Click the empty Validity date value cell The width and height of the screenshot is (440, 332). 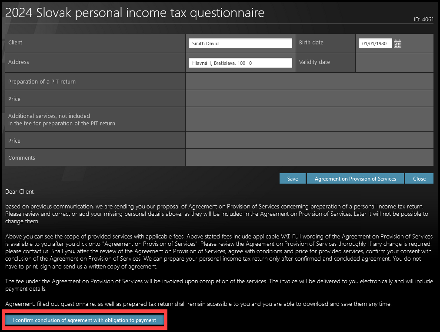(x=394, y=63)
